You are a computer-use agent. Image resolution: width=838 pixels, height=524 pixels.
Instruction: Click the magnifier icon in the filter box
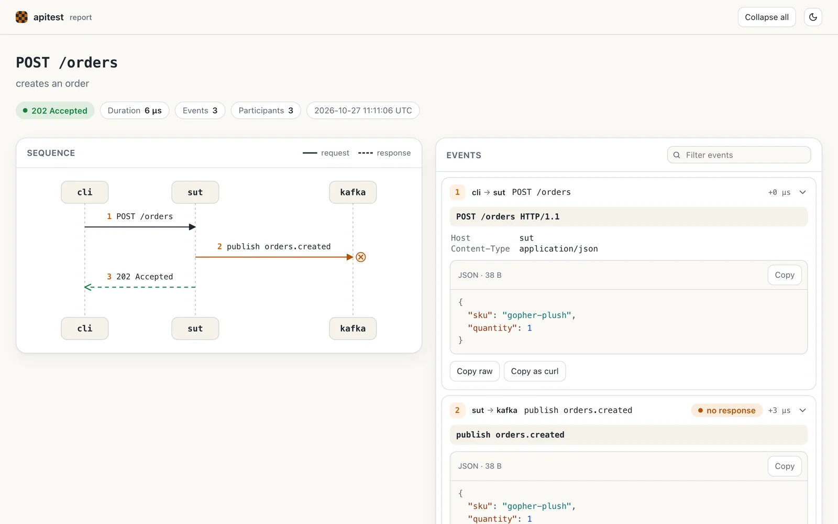pyautogui.click(x=677, y=155)
